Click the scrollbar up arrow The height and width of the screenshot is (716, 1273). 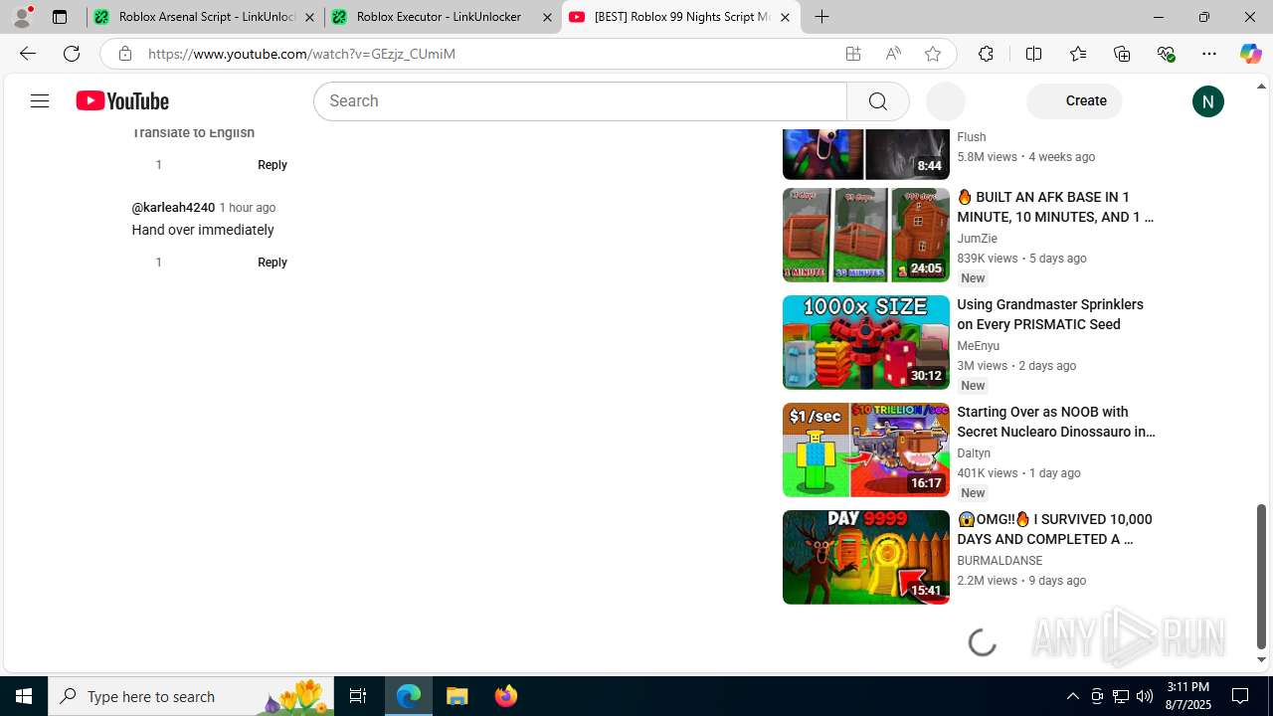point(1261,87)
